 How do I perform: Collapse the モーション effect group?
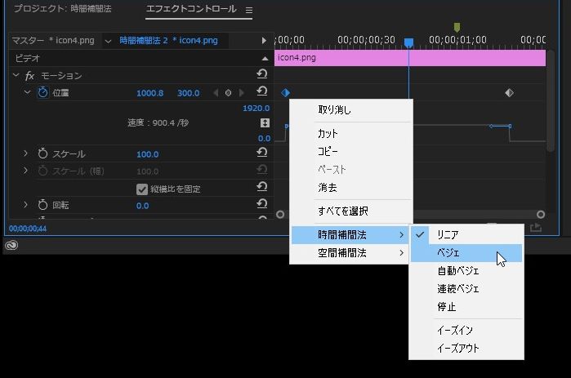click(16, 75)
